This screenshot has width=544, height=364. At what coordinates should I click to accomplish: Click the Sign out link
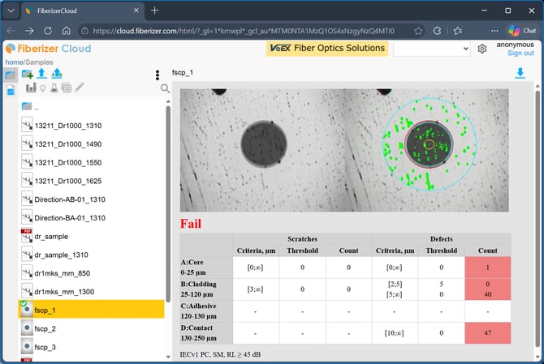pyautogui.click(x=520, y=53)
